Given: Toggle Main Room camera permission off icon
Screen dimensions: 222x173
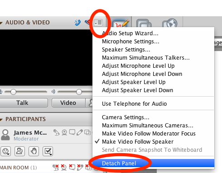Looking at the screenshot, I should tap(64, 168).
